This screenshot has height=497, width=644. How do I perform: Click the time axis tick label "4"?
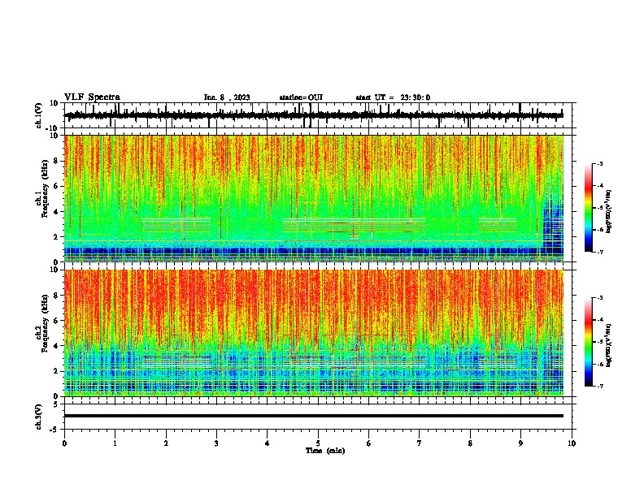point(268,443)
